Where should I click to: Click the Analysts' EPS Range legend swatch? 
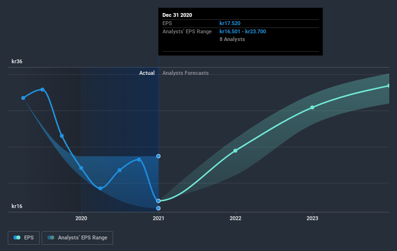51,237
